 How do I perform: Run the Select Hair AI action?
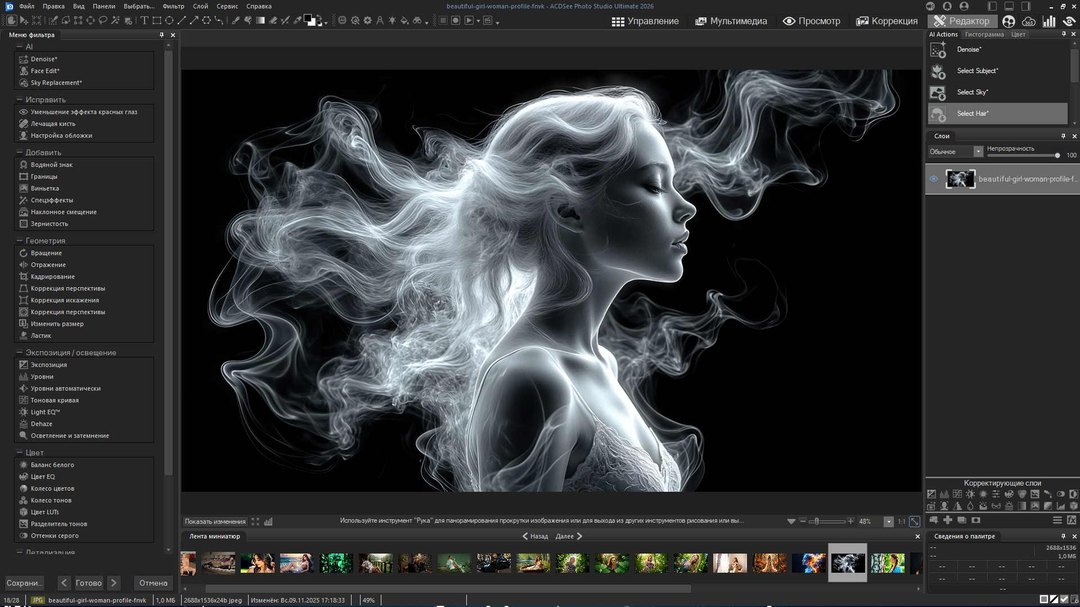click(973, 114)
